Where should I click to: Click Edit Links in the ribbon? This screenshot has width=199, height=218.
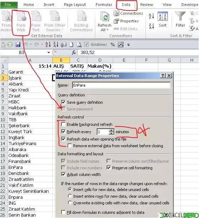(x=126, y=29)
